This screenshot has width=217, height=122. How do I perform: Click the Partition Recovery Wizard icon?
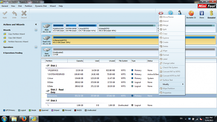[x=5, y=42]
